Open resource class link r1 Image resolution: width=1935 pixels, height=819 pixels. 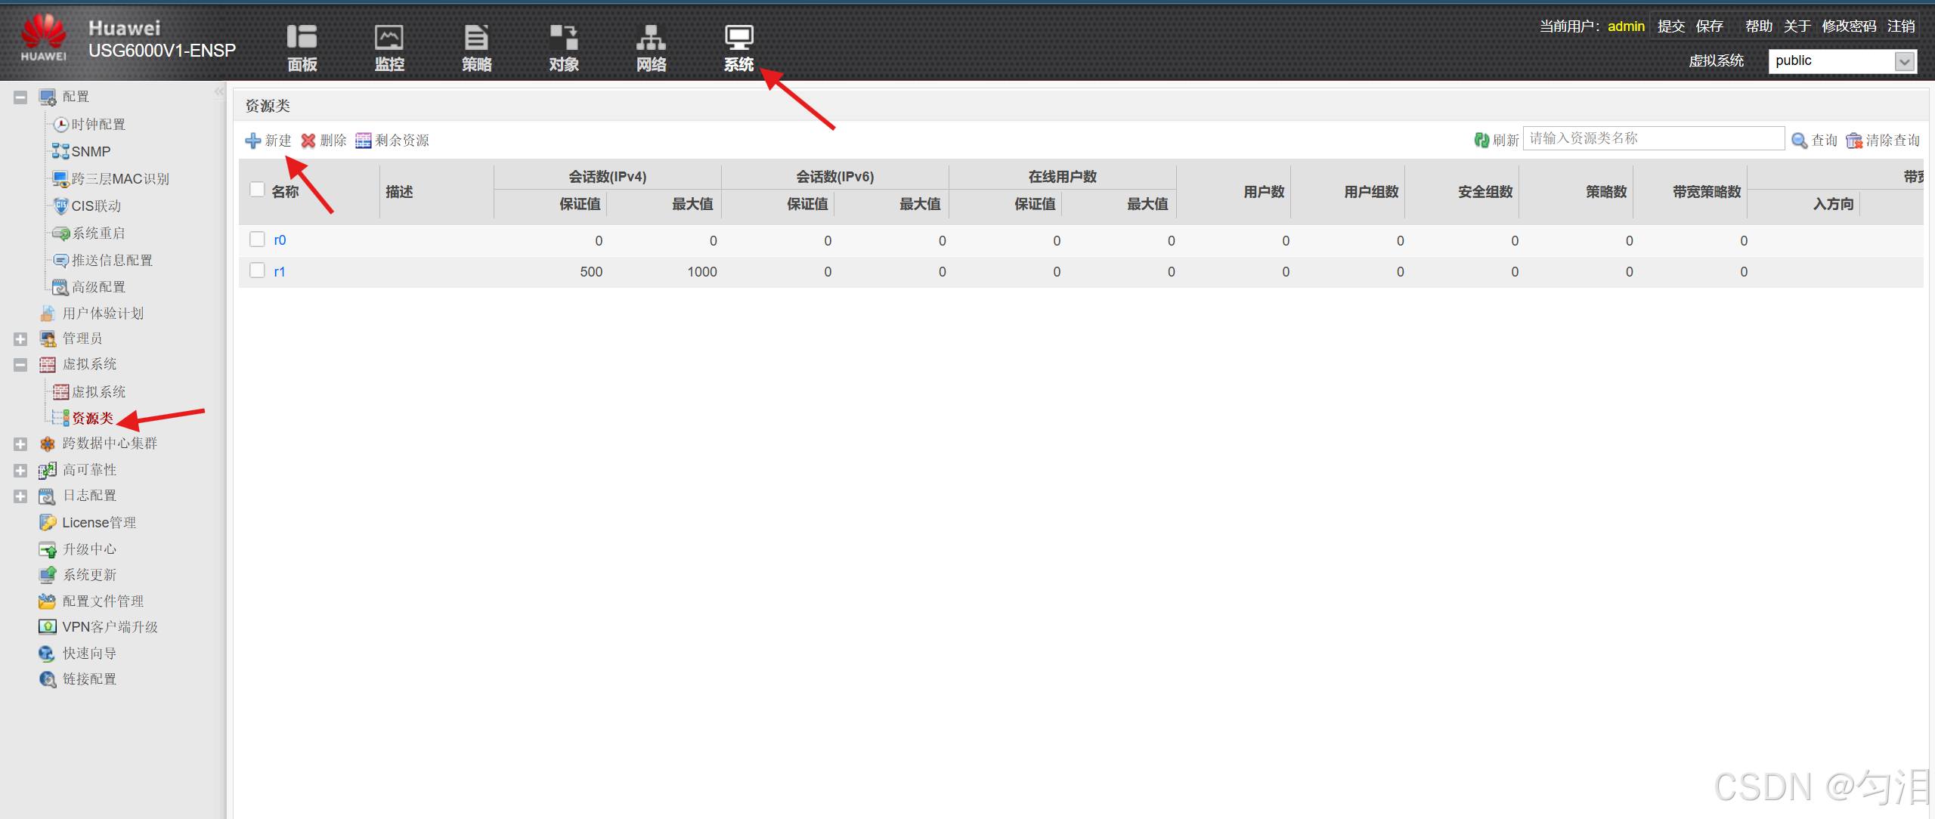279,272
